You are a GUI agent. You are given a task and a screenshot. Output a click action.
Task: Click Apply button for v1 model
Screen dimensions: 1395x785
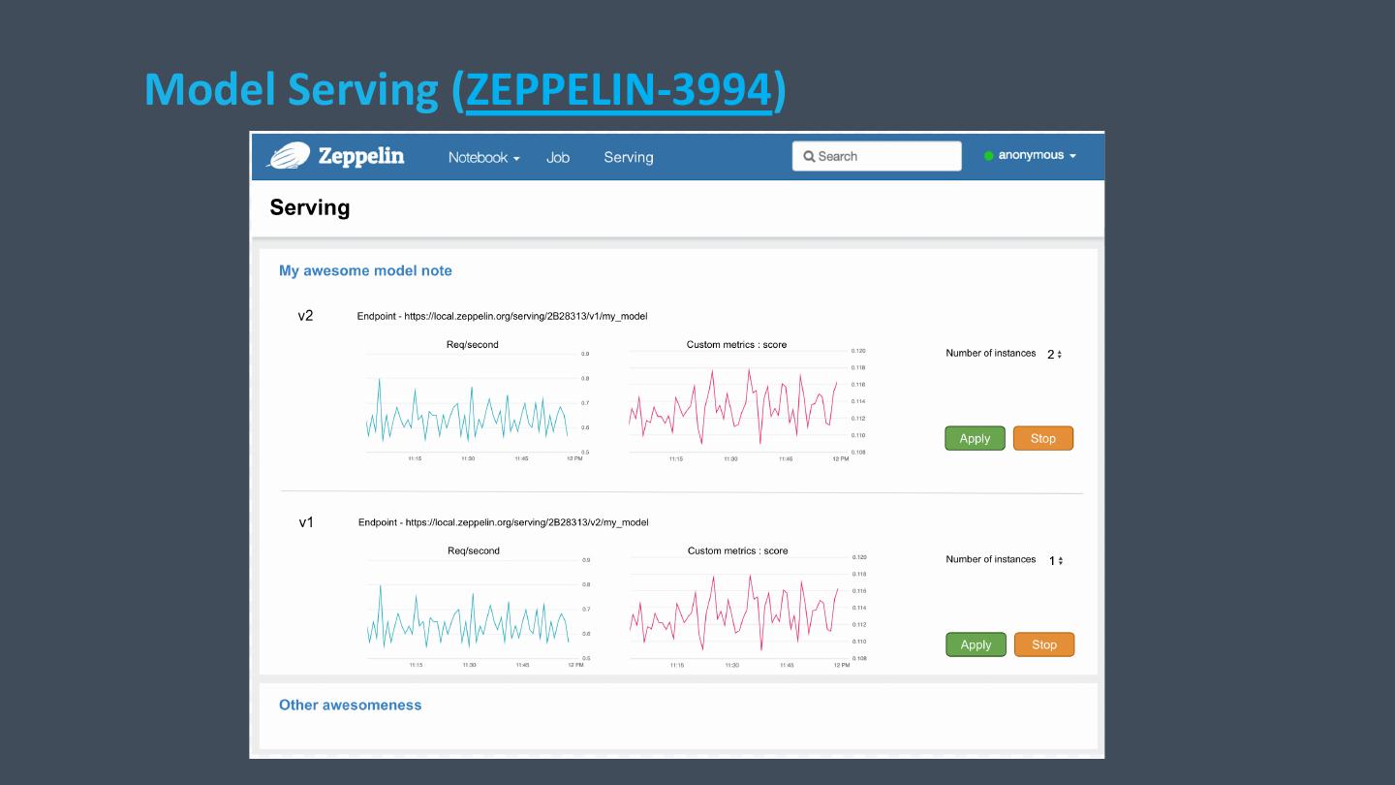pos(976,644)
